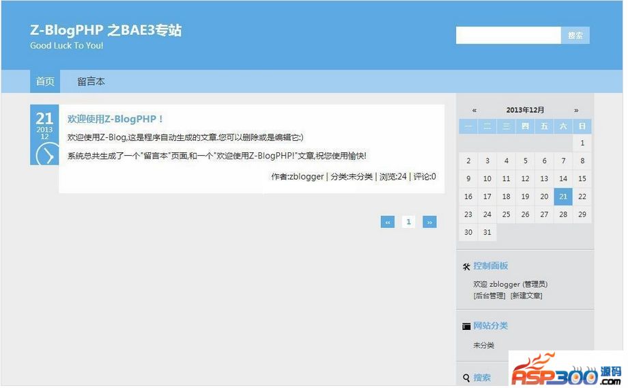The width and height of the screenshot is (628, 388).
Task: Open the 后台管理 admin link
Action: pos(489,296)
